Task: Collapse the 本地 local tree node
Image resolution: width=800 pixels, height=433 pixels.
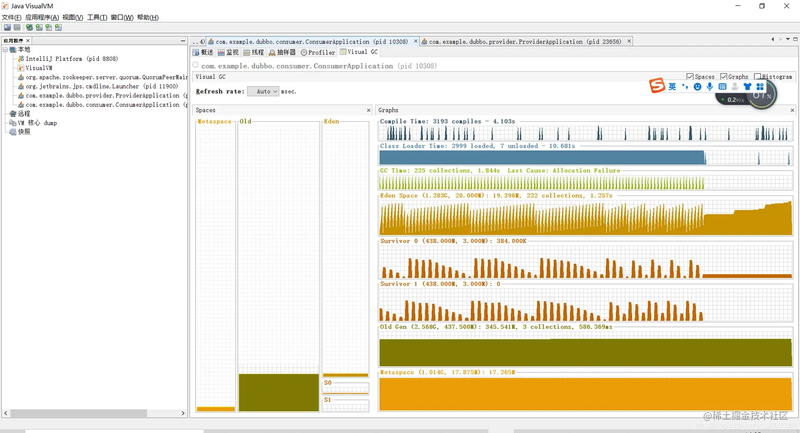Action: coord(5,50)
